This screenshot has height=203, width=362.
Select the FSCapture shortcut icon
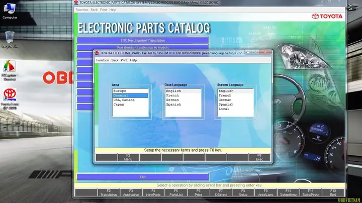point(10,70)
